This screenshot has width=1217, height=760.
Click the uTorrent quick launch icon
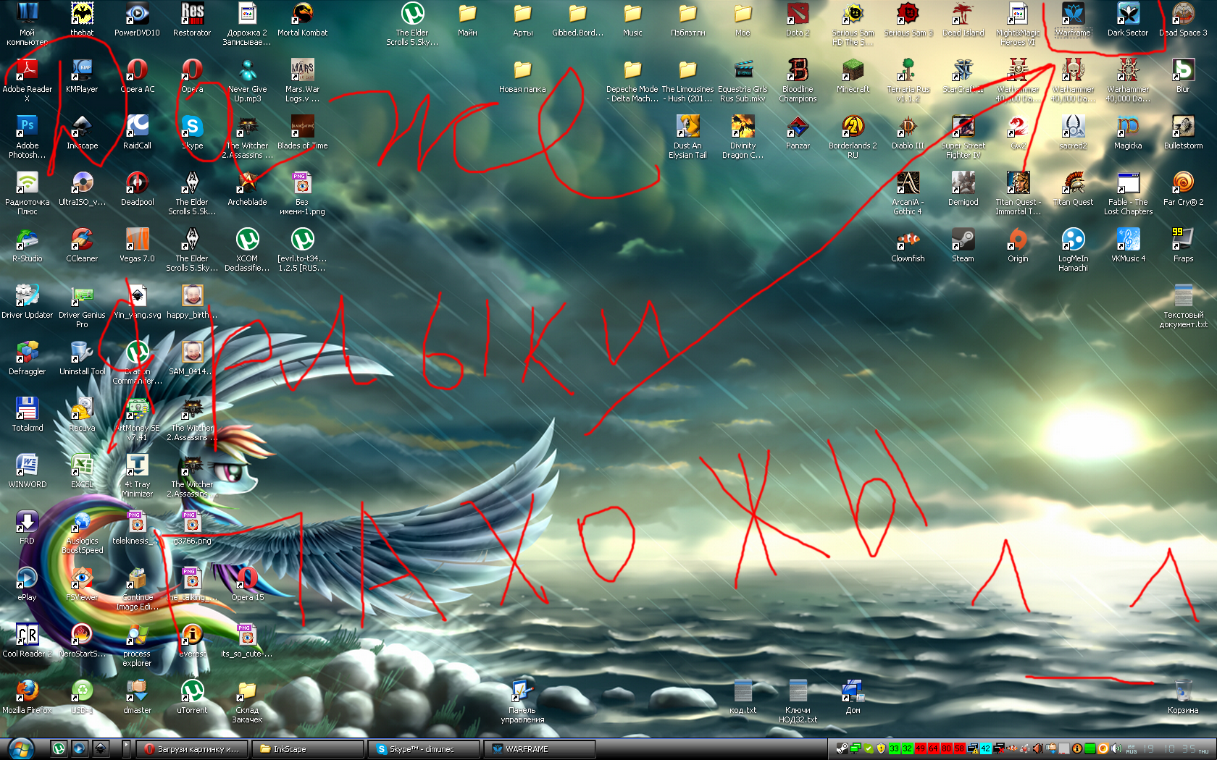coord(59,748)
